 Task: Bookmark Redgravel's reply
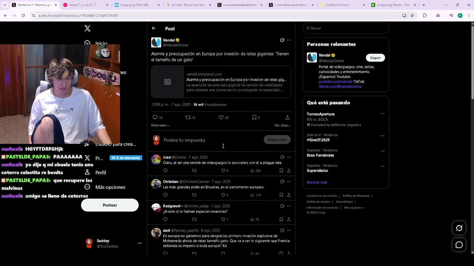point(281,219)
